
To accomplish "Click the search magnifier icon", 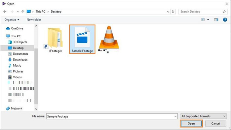I will [224, 12].
